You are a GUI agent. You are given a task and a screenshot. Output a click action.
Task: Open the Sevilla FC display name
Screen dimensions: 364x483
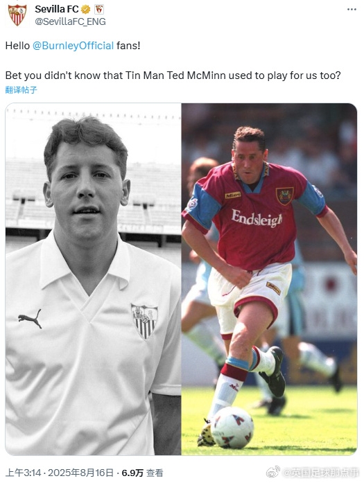tap(57, 10)
